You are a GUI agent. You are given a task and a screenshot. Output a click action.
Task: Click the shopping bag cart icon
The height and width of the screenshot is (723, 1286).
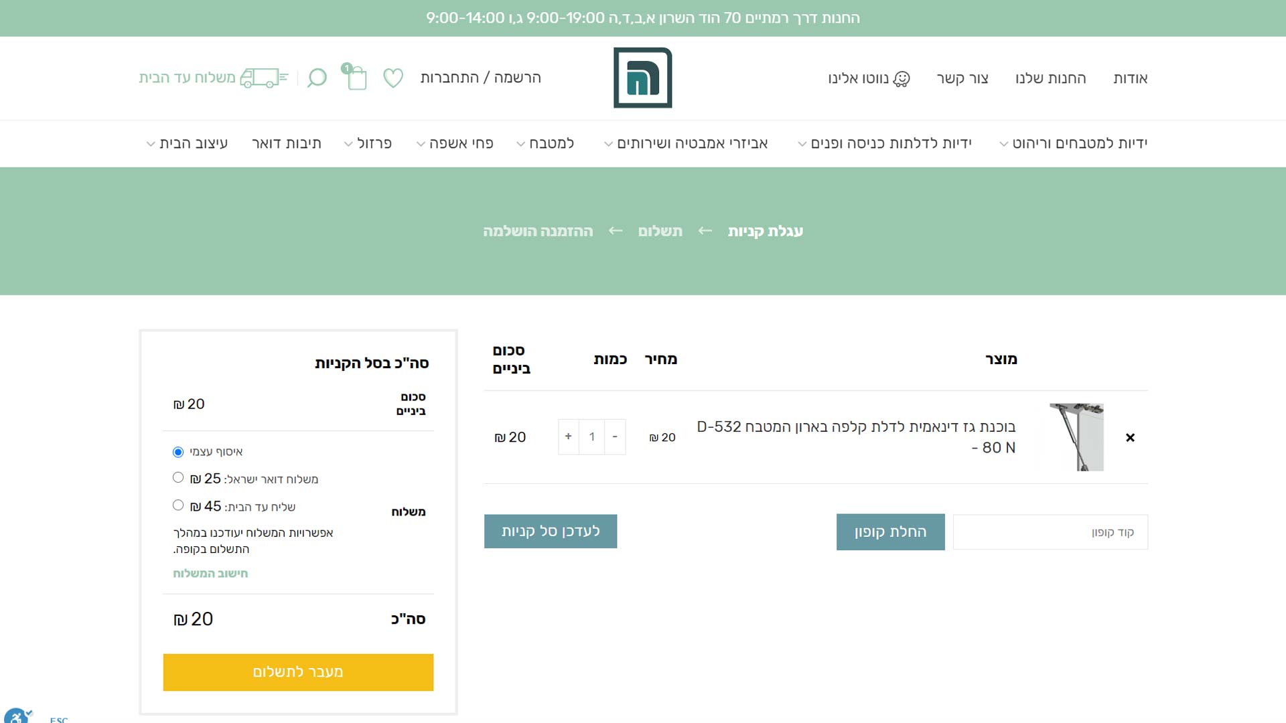coord(356,78)
